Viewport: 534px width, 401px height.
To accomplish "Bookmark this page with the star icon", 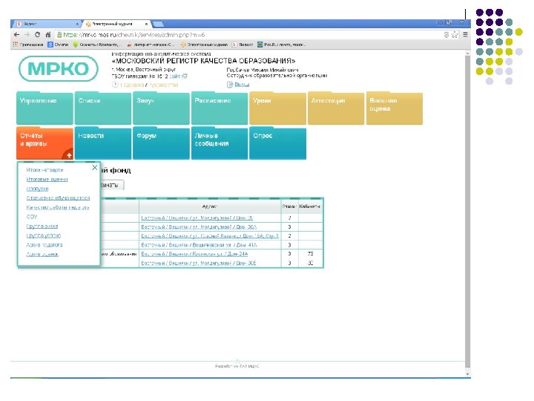I will tap(455, 35).
